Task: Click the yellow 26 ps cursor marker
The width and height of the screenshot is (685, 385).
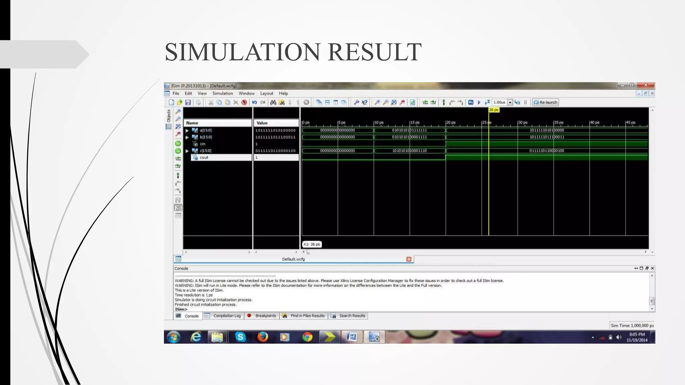Action: point(494,110)
